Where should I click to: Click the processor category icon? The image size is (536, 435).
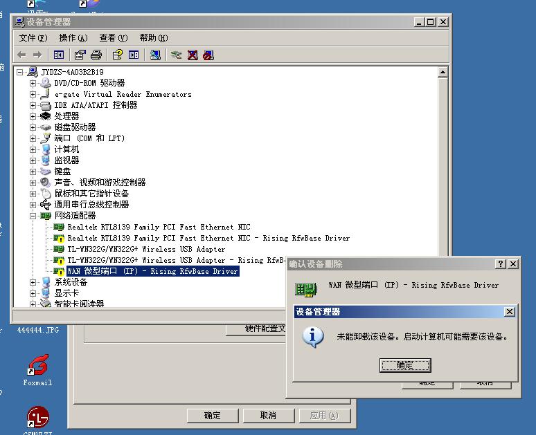(45, 116)
